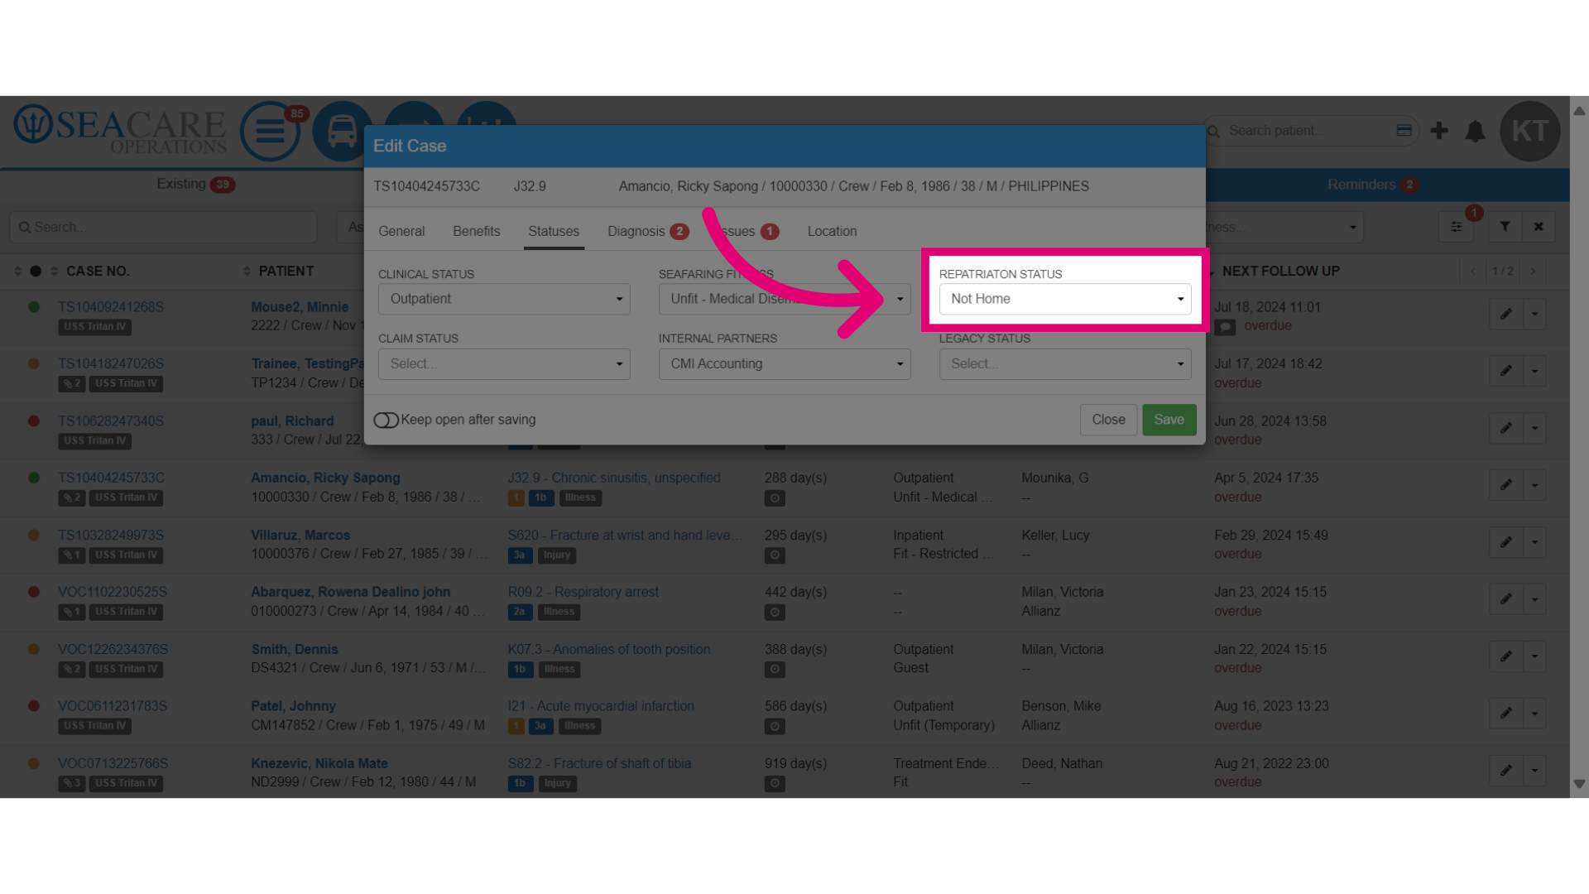Open the Repatriation Status Not Home dropdown
The image size is (1589, 894).
[1065, 299]
